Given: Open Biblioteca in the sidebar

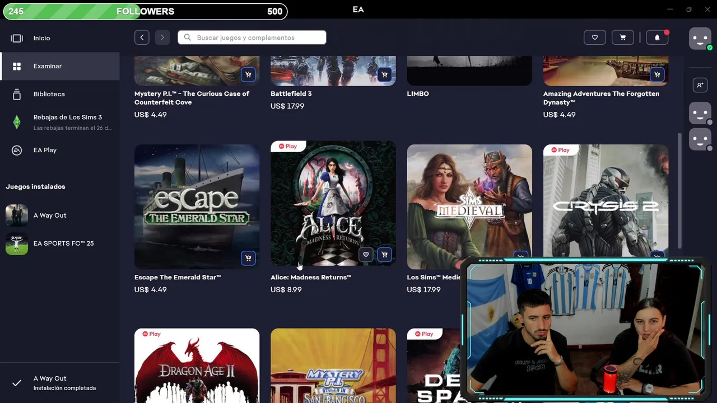Looking at the screenshot, I should (x=59, y=94).
